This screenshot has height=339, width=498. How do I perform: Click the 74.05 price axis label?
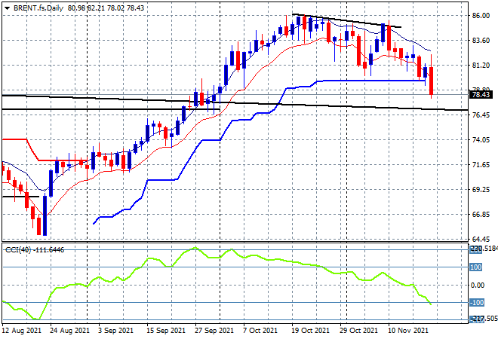tap(481, 140)
